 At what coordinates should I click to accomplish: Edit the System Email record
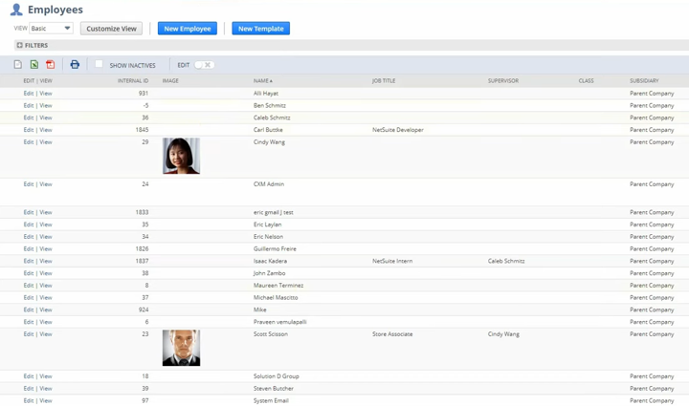[x=29, y=400]
